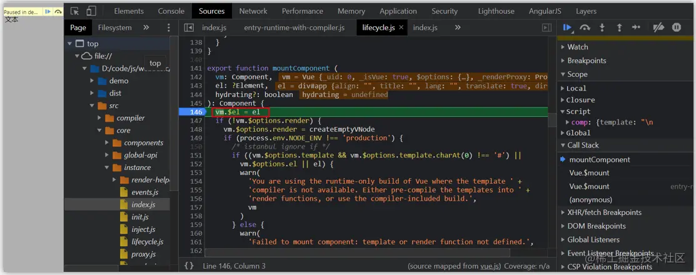This screenshot has width=696, height=275.
Task: Expand the global-api folder
Action: coord(107,155)
